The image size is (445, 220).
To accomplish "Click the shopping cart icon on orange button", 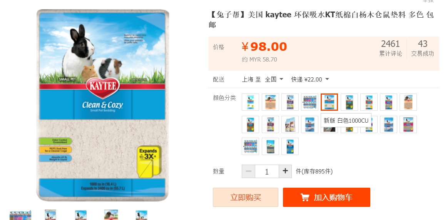I will (x=305, y=197).
